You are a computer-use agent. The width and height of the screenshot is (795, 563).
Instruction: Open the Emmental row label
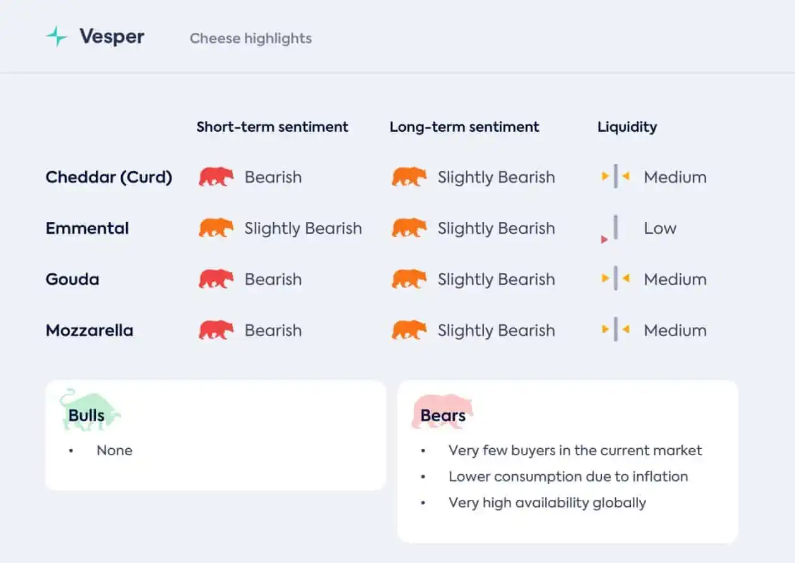point(87,228)
